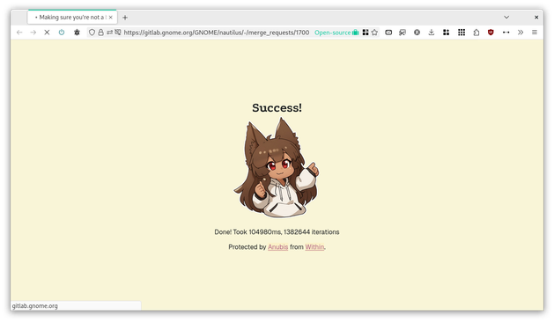Click the four-squares icon beside bookmark star
The height and width of the screenshot is (322, 554).
tap(366, 33)
